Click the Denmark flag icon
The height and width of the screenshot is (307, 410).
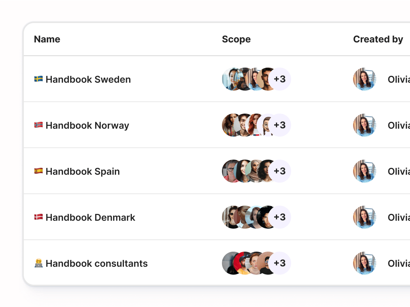click(x=39, y=217)
